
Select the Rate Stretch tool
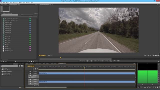147,87
